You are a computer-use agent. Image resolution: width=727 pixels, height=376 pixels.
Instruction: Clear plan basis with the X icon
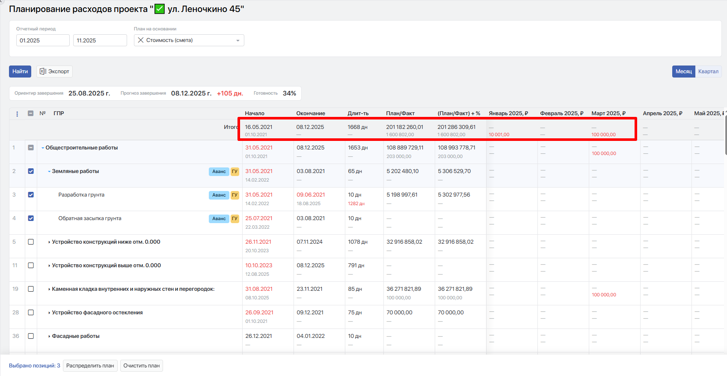141,40
